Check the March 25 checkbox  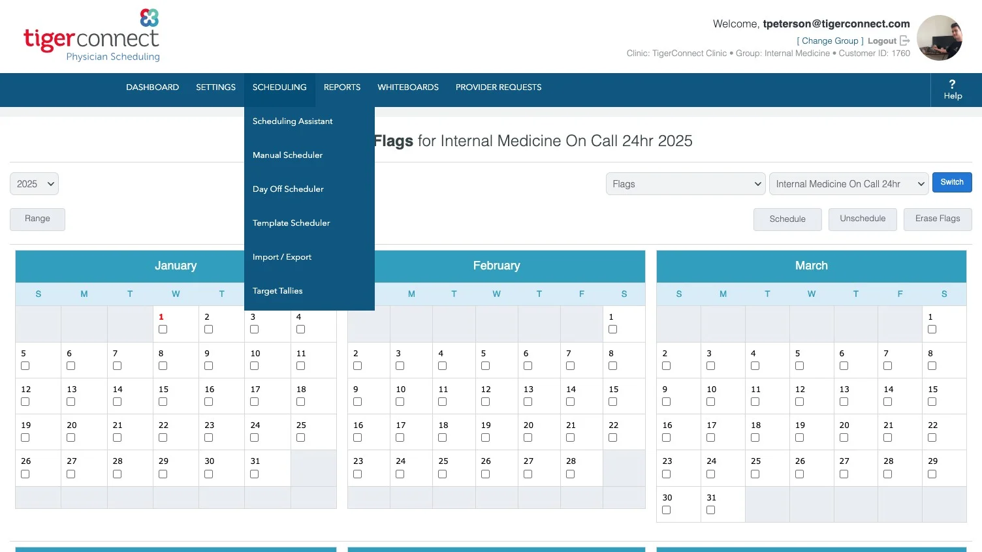point(755,474)
